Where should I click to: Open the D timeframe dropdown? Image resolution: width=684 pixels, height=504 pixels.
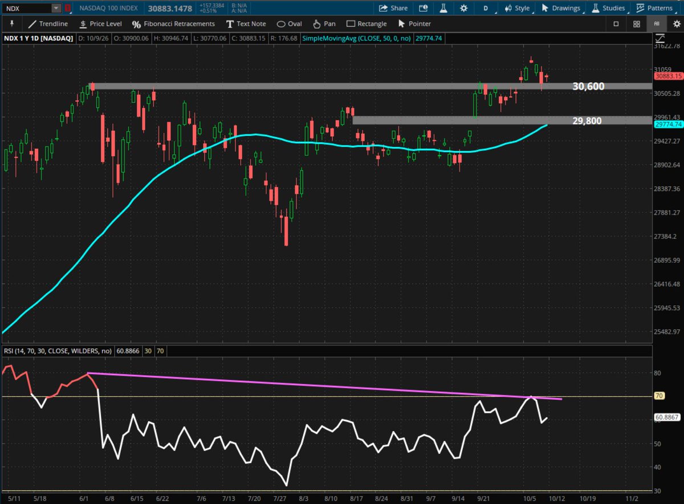point(486,8)
